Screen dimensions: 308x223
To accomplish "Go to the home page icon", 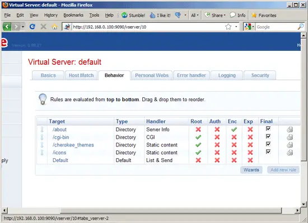I will [55, 27].
